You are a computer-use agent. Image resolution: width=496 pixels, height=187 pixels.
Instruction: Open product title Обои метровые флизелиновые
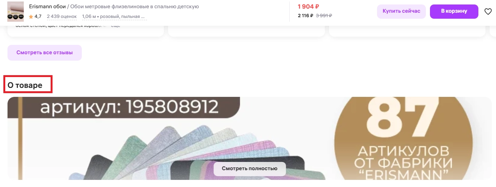[x=135, y=7]
